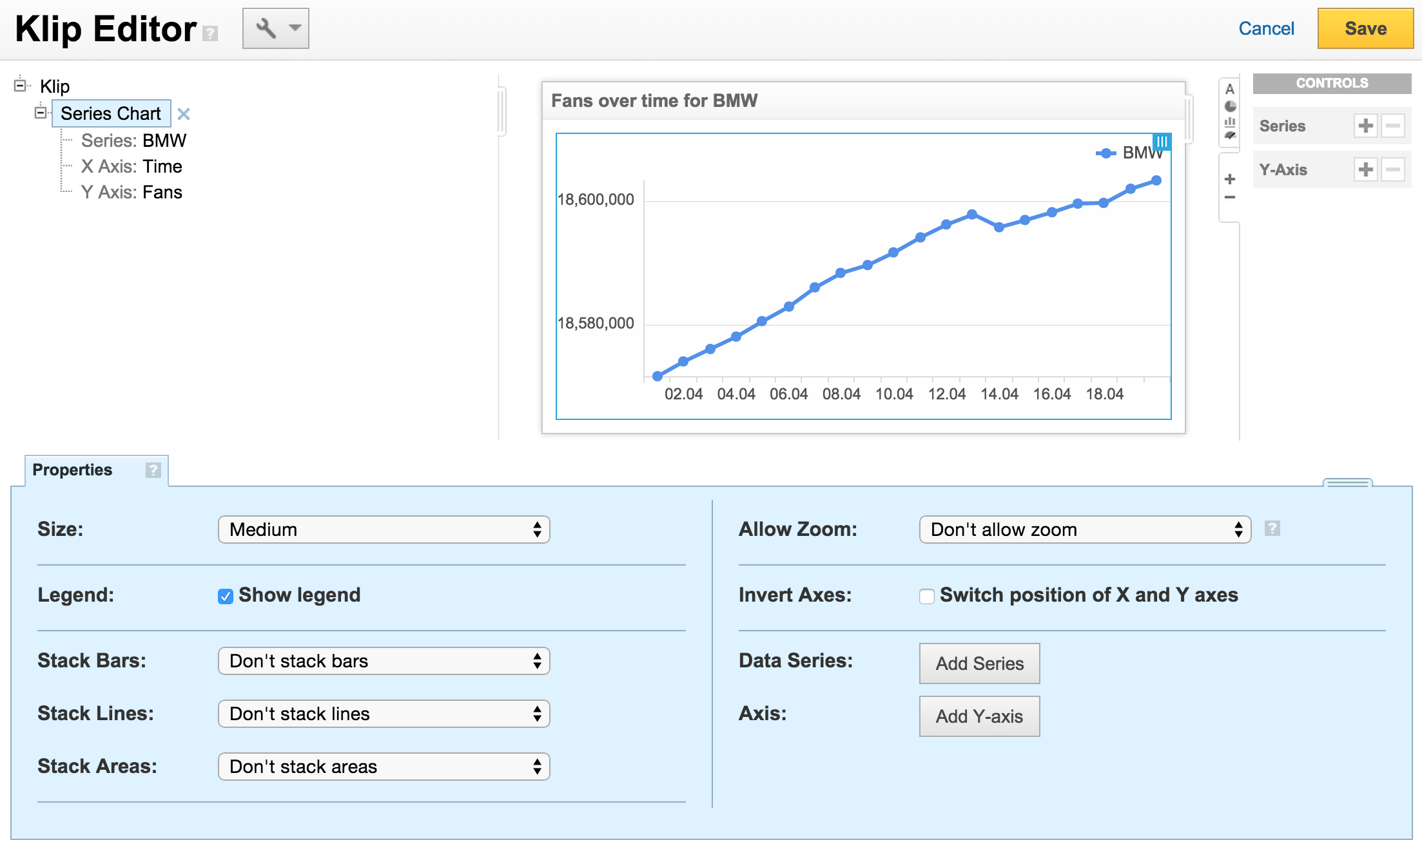Save the Klip
Viewport: 1422px width, 849px height.
[x=1365, y=28]
